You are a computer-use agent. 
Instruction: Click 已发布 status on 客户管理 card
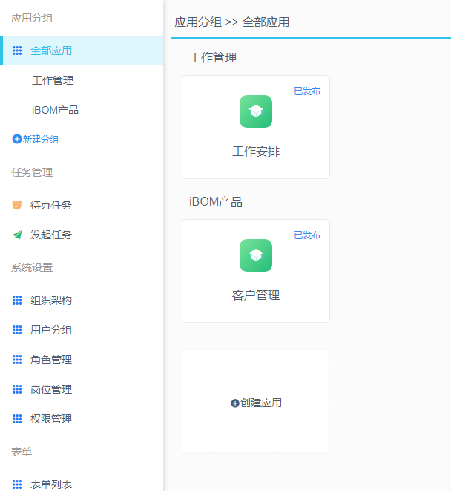(307, 235)
